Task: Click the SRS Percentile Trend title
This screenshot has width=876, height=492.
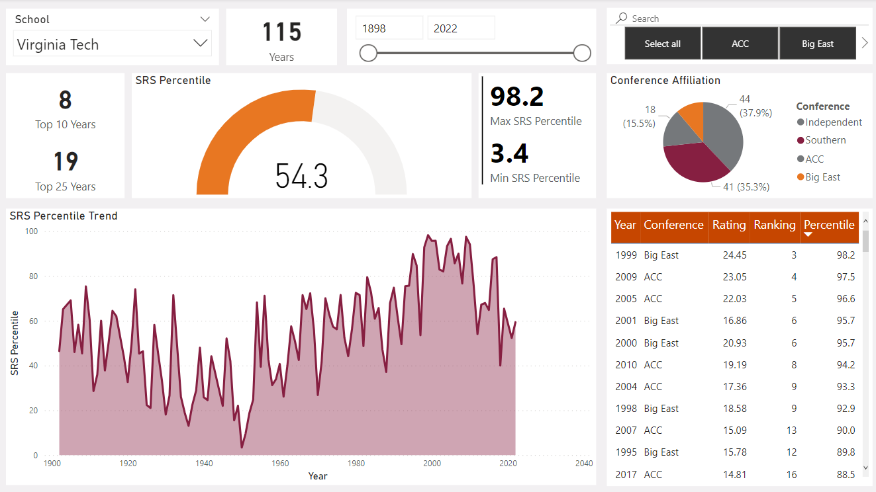Action: 64,216
